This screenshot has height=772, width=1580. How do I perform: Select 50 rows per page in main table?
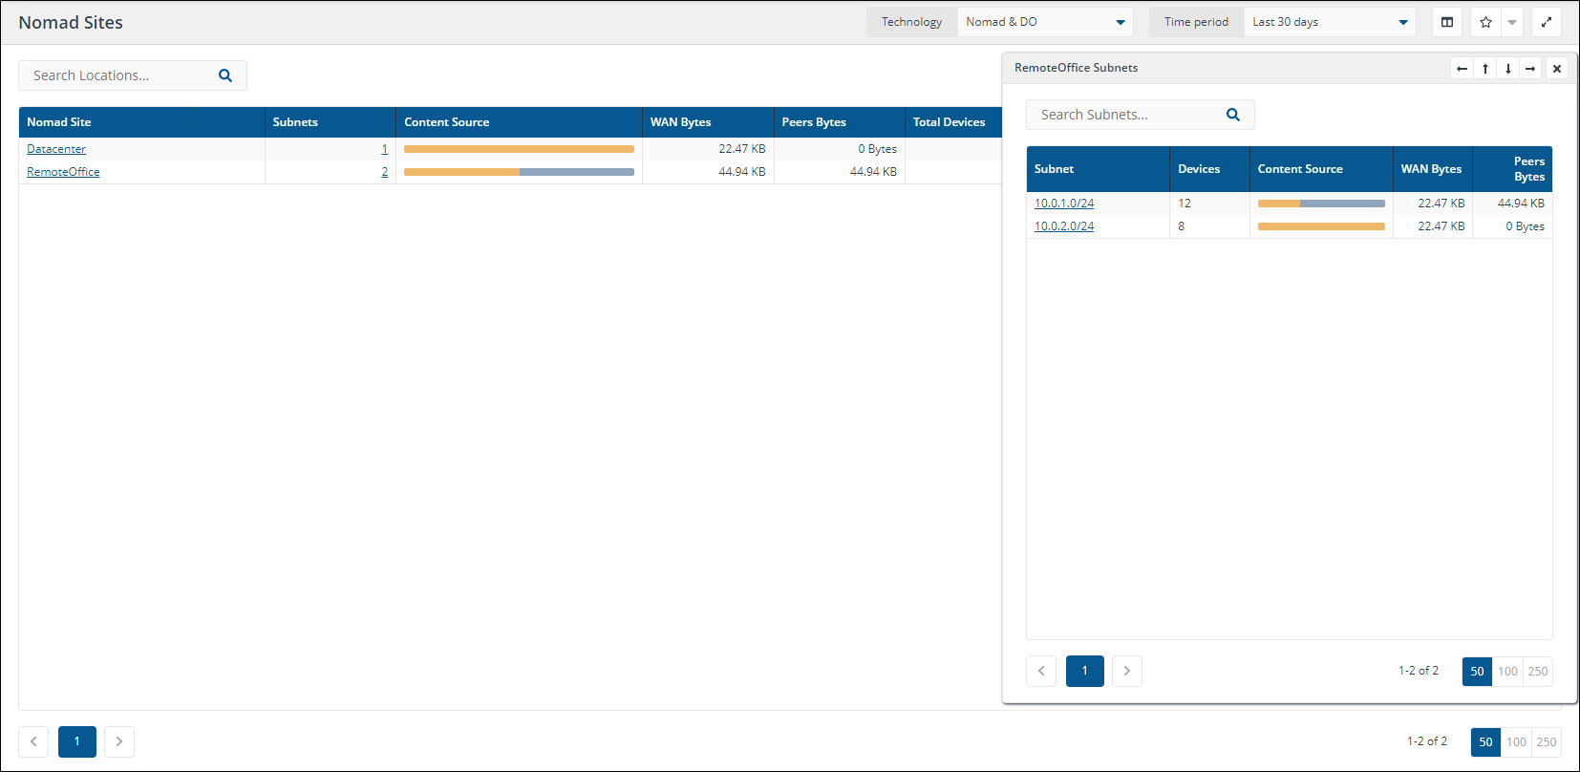(1485, 741)
